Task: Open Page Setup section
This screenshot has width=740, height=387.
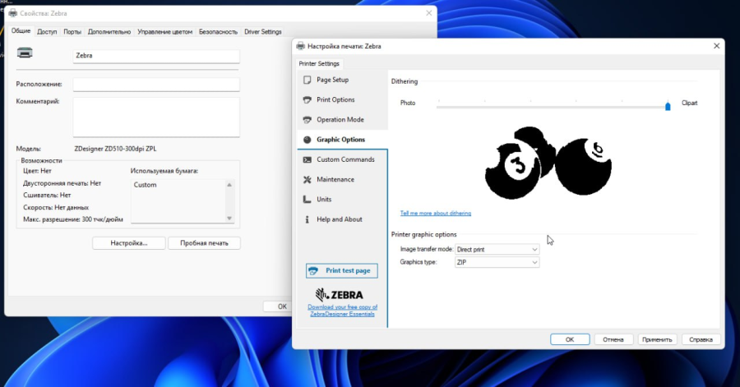Action: point(343,80)
